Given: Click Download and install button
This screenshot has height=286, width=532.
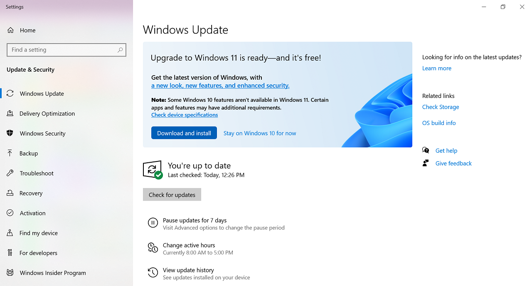Looking at the screenshot, I should click(184, 133).
